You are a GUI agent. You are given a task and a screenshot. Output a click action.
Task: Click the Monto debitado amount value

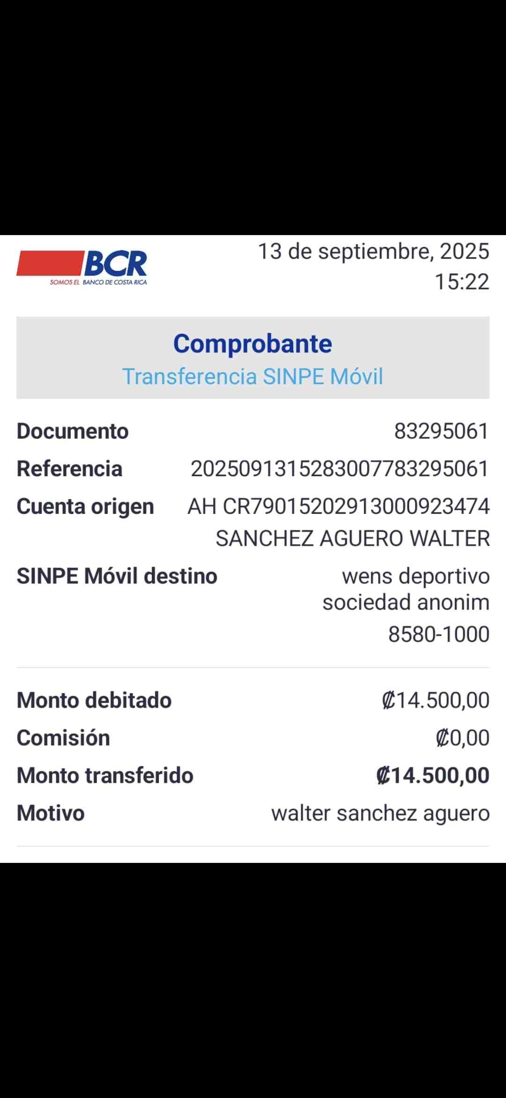[x=436, y=701]
